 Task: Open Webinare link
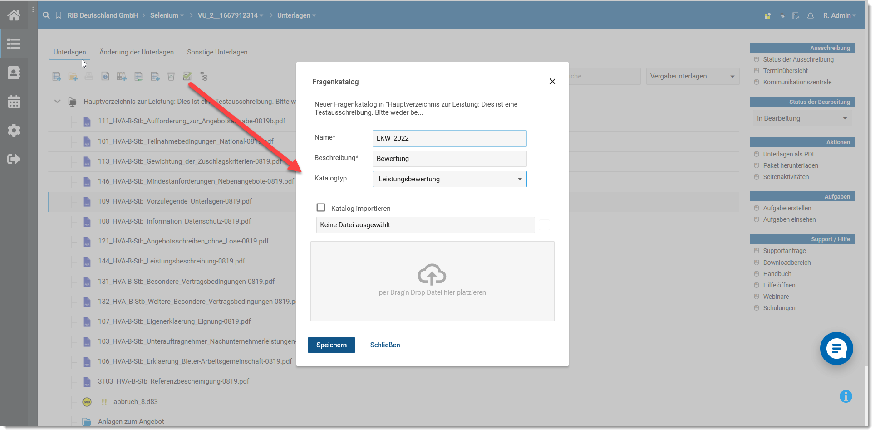click(x=776, y=297)
